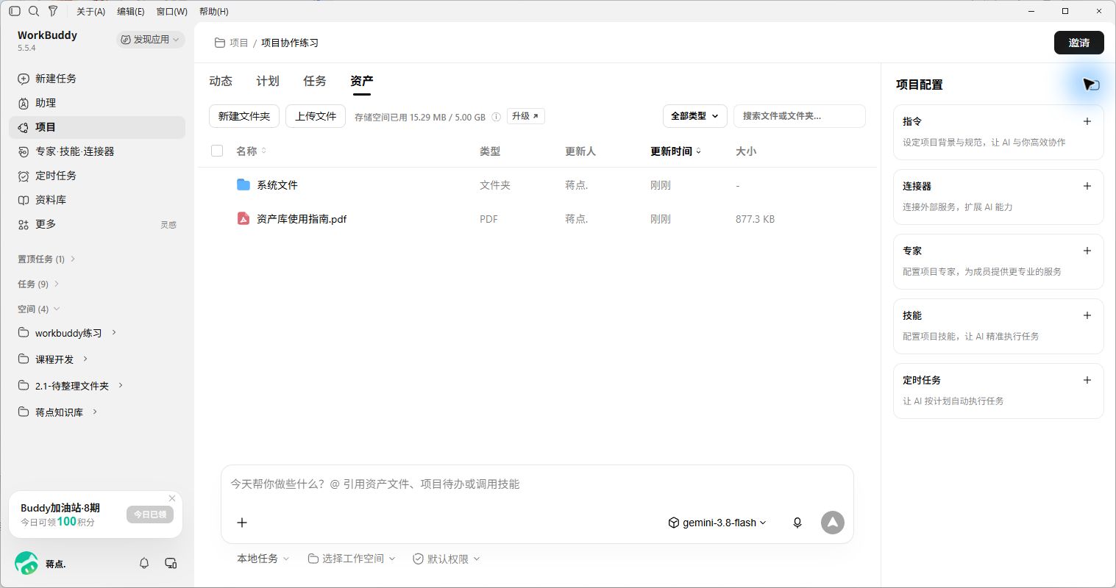Open the 帮助(H) menu
The image size is (1116, 588).
(214, 12)
